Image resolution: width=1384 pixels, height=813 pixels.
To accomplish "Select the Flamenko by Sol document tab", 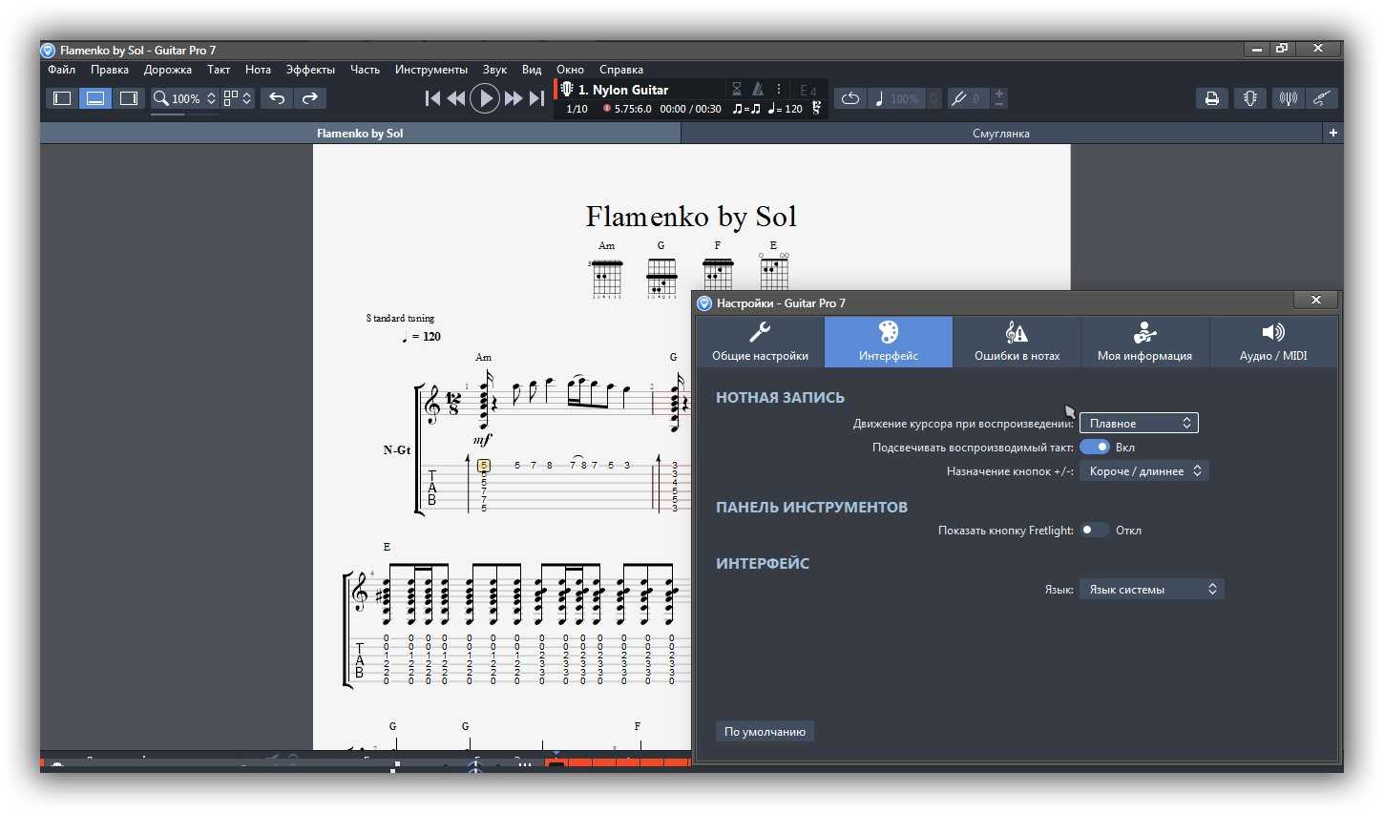I will [x=360, y=134].
